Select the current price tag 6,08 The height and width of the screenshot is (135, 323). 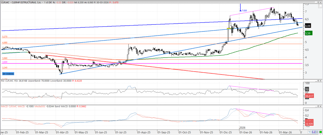click(308, 26)
